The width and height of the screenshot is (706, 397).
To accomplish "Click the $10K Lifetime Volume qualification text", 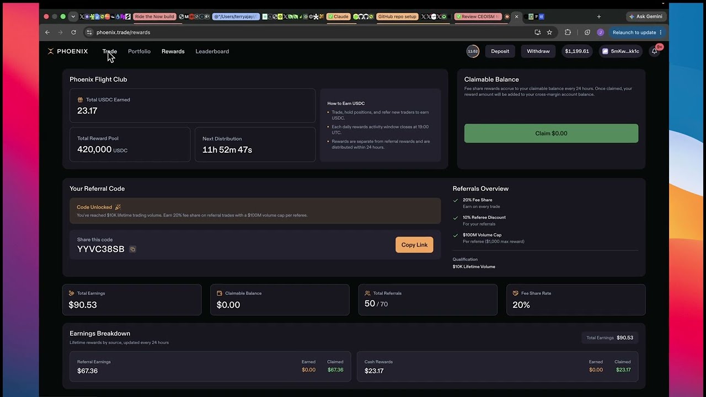I will tap(474, 267).
